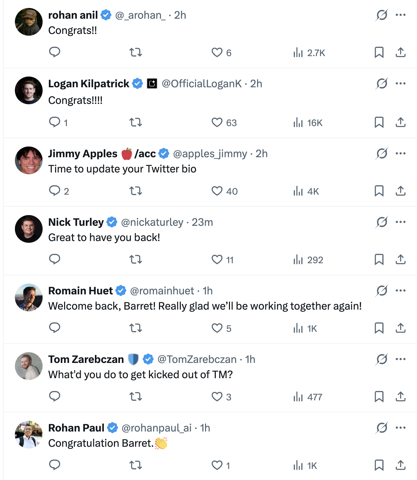Viewport: 417px width, 480px height.
Task: Share Jimmy Apples' tweet
Action: coord(400,191)
